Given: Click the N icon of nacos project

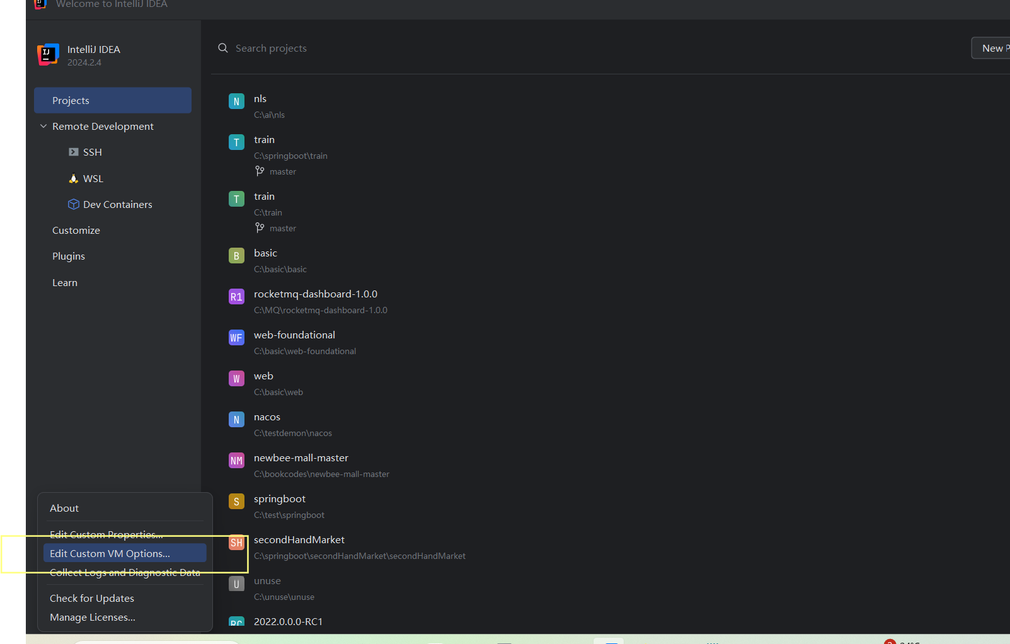Looking at the screenshot, I should tap(236, 420).
